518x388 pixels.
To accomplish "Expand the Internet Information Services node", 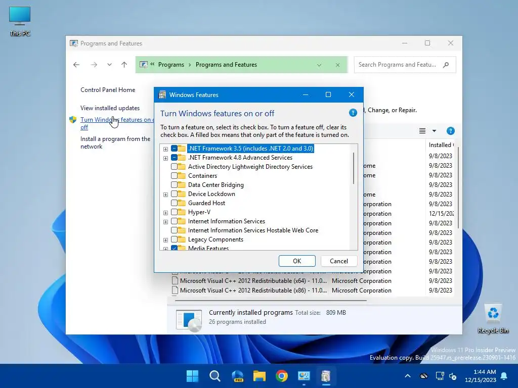I will [x=165, y=222].
